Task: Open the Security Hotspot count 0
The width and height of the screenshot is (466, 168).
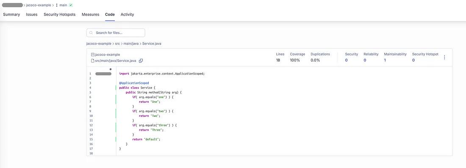Action: tap(413, 60)
